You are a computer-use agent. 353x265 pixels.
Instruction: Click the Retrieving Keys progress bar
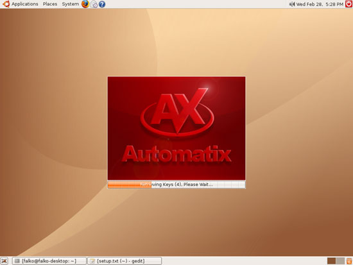[176, 185]
